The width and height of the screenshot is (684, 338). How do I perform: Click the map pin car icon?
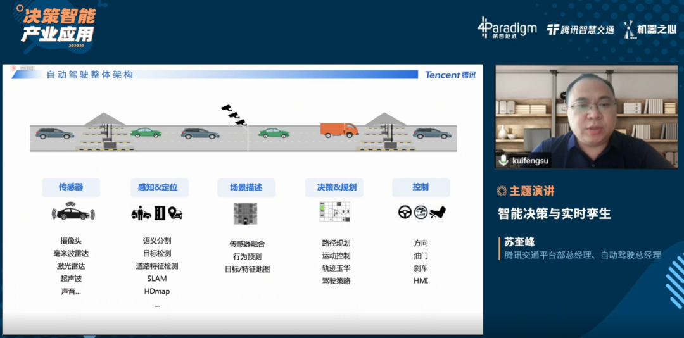tap(175, 213)
